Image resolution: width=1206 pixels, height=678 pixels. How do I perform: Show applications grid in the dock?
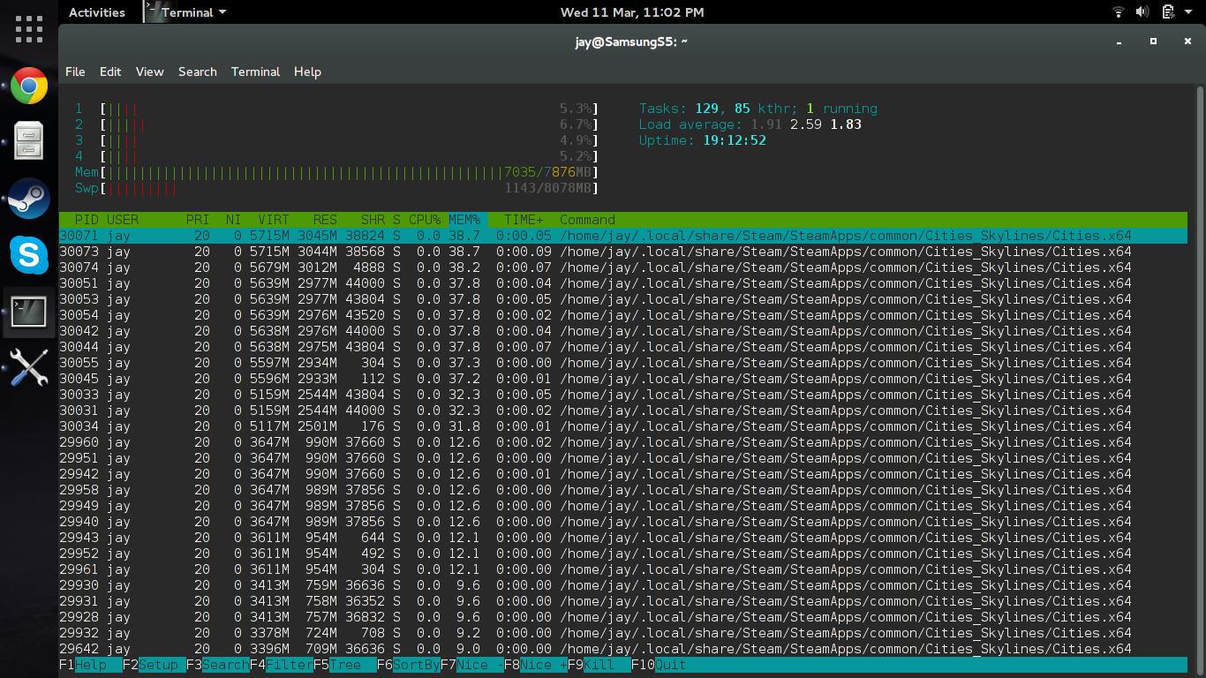[x=29, y=29]
